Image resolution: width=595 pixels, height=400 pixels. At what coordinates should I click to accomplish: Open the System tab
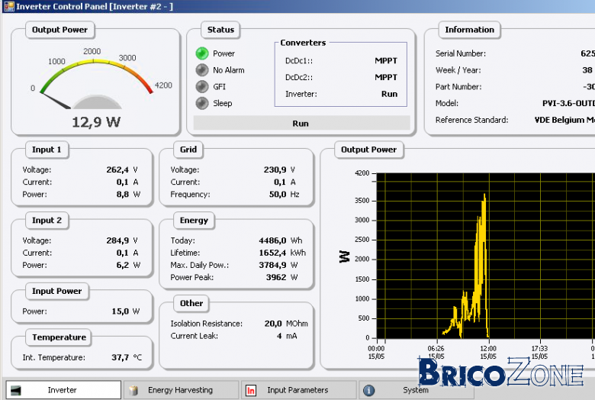[416, 390]
